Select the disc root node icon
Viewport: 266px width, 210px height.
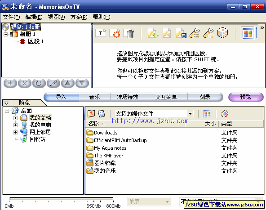[5, 27]
